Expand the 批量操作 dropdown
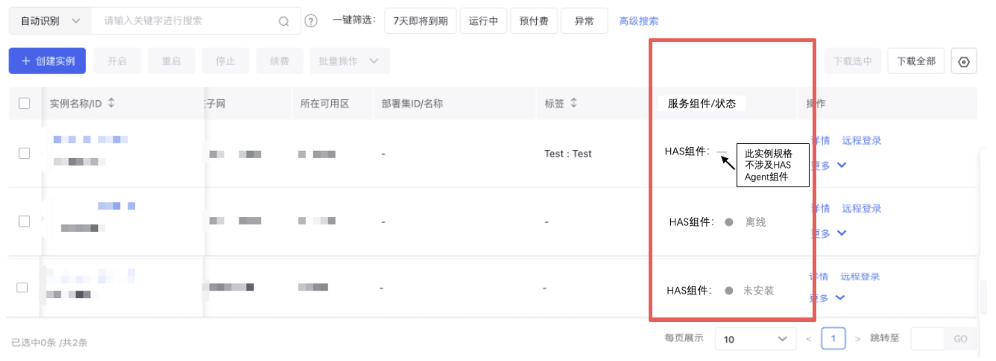 pyautogui.click(x=350, y=61)
